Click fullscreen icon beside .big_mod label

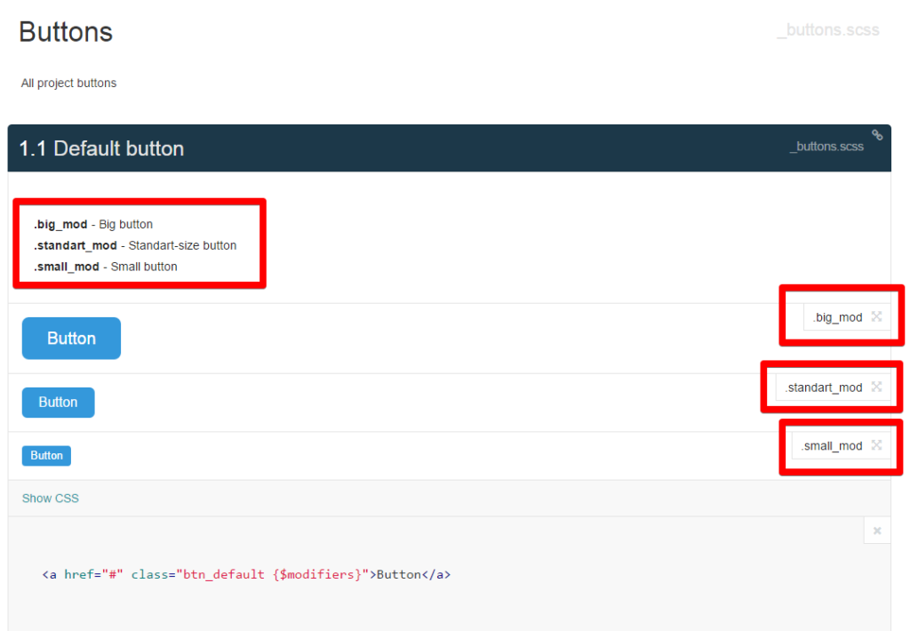click(x=876, y=316)
